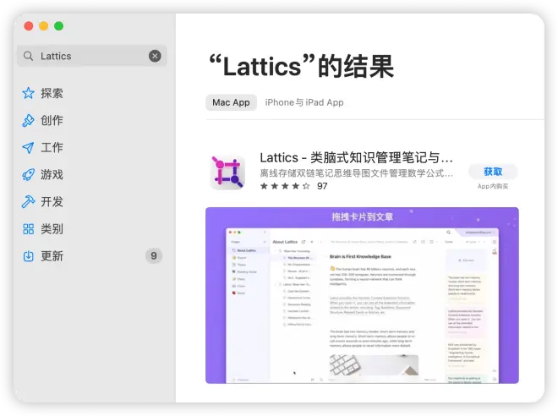Click the updates badge showing 9
This screenshot has width=558, height=416.
point(154,256)
